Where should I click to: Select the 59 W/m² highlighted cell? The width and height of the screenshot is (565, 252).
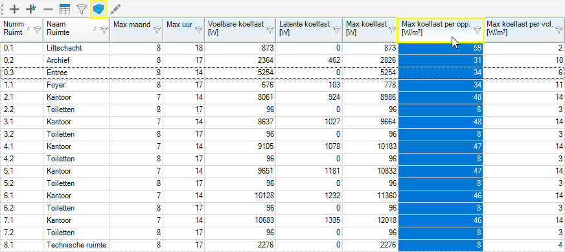pos(441,48)
